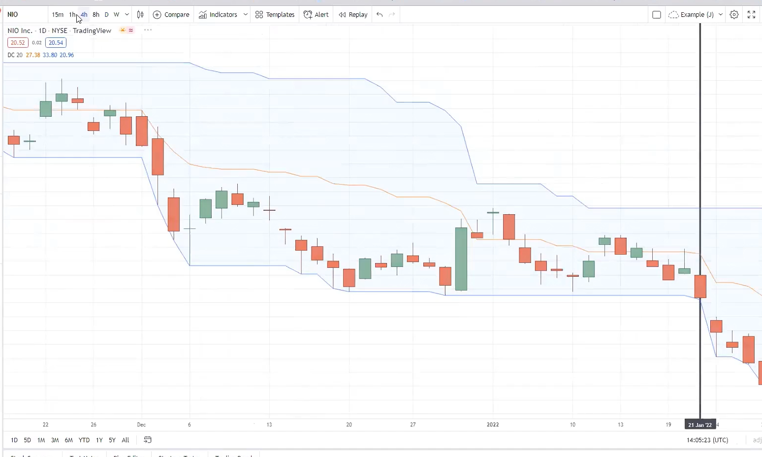Set date range to YTD
The height and width of the screenshot is (457, 762).
[84, 440]
